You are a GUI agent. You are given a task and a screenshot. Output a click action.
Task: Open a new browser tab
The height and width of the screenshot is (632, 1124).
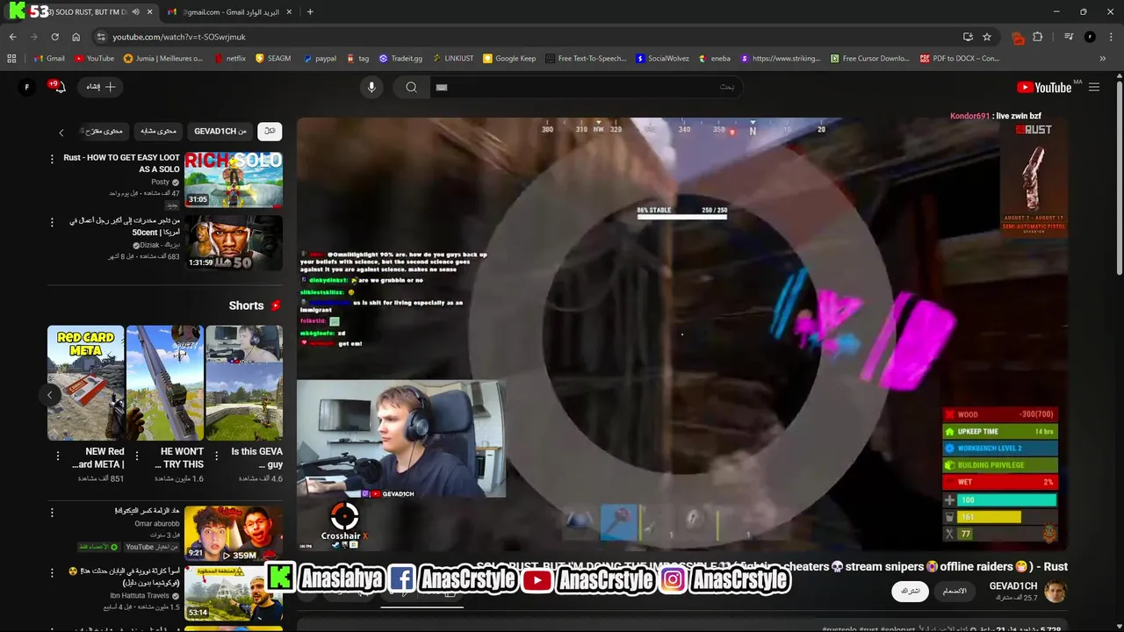(310, 12)
